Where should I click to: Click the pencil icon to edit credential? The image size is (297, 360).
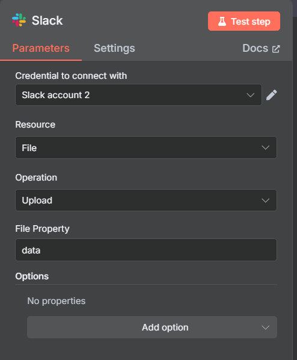coord(272,95)
